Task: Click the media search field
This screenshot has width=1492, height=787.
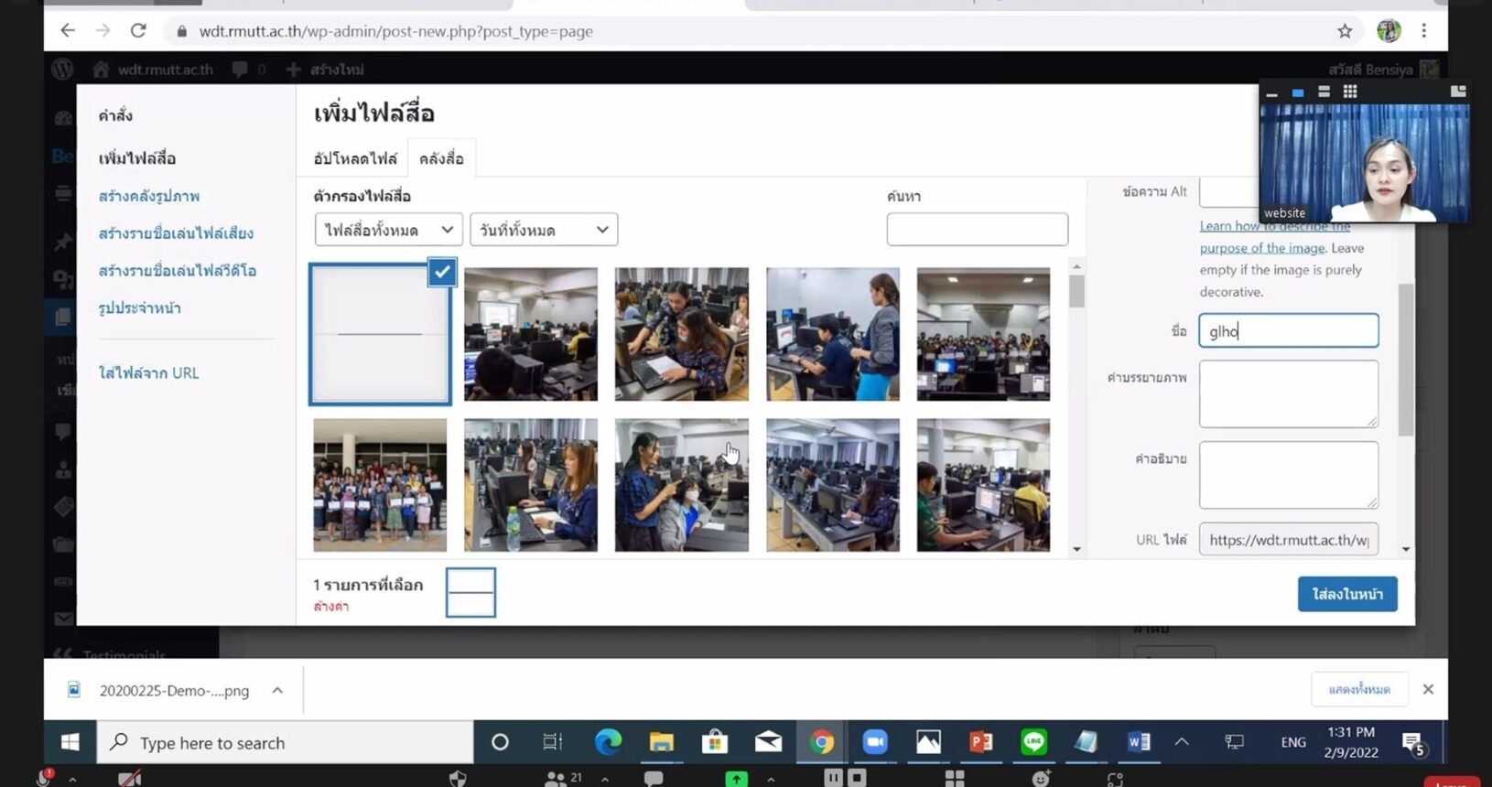Action: click(x=977, y=229)
